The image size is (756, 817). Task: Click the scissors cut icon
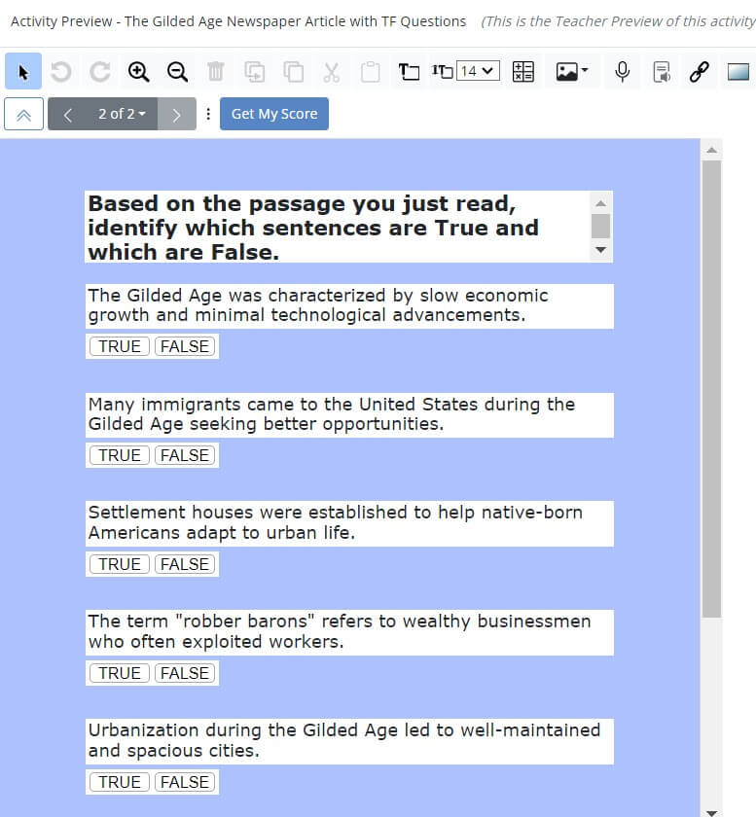(x=331, y=71)
